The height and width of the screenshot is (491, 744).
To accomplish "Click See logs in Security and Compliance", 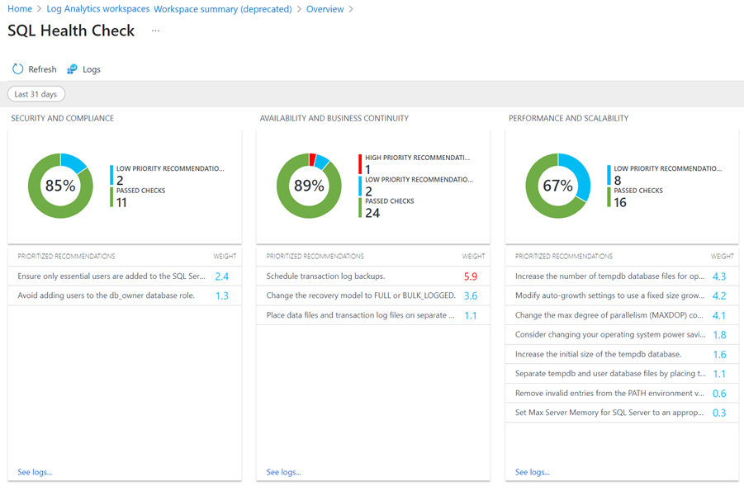I will [35, 472].
